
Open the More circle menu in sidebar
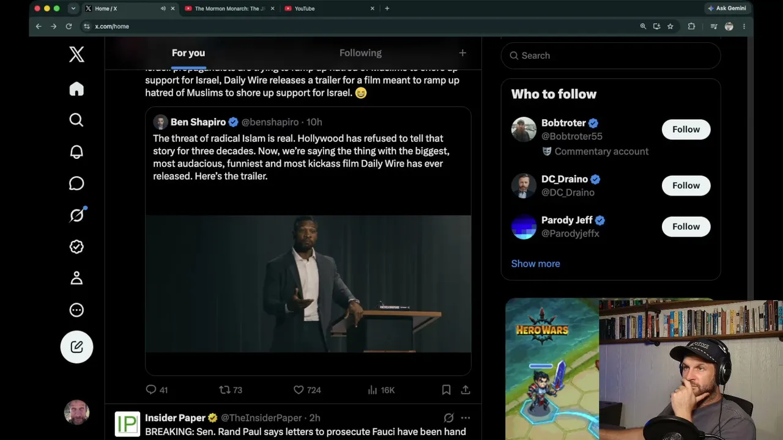coord(76,310)
